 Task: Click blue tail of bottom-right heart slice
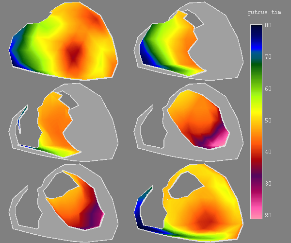pos(142,204)
